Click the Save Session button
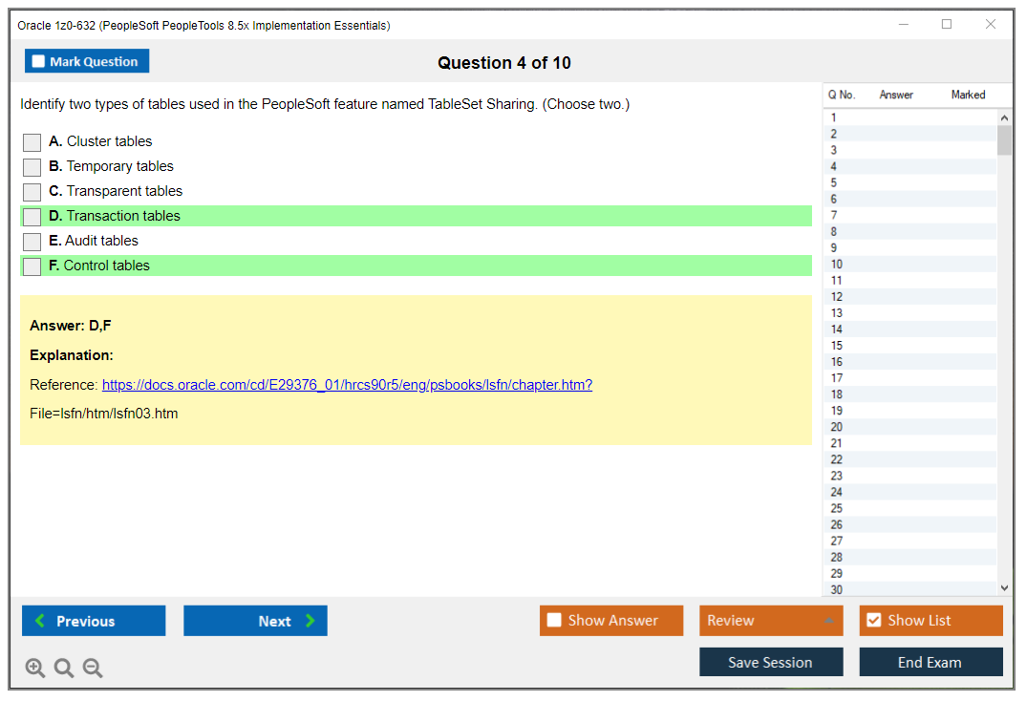This screenshot has width=1027, height=702. click(771, 662)
